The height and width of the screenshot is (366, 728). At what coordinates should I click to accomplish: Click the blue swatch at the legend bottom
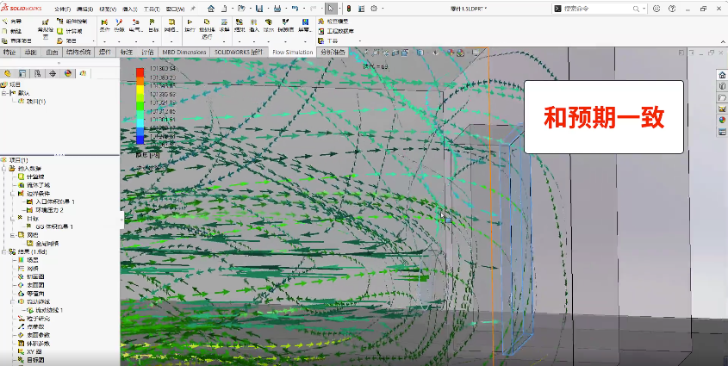tap(140, 140)
